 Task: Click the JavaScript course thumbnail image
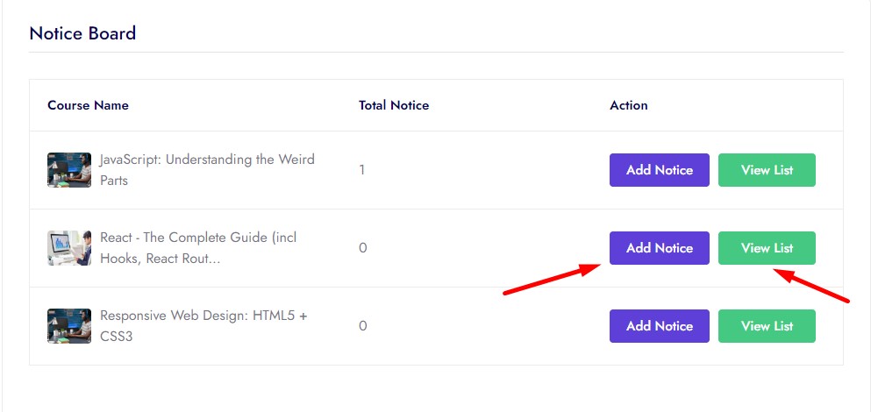pyautogui.click(x=69, y=170)
